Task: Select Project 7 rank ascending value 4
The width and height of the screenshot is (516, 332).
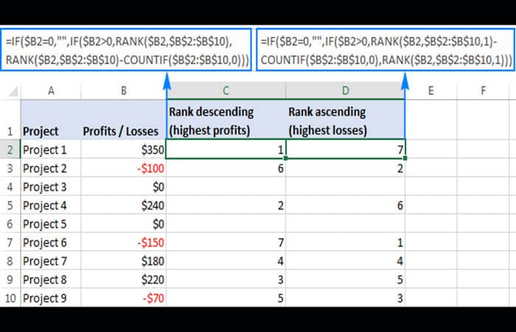Action: (345, 260)
